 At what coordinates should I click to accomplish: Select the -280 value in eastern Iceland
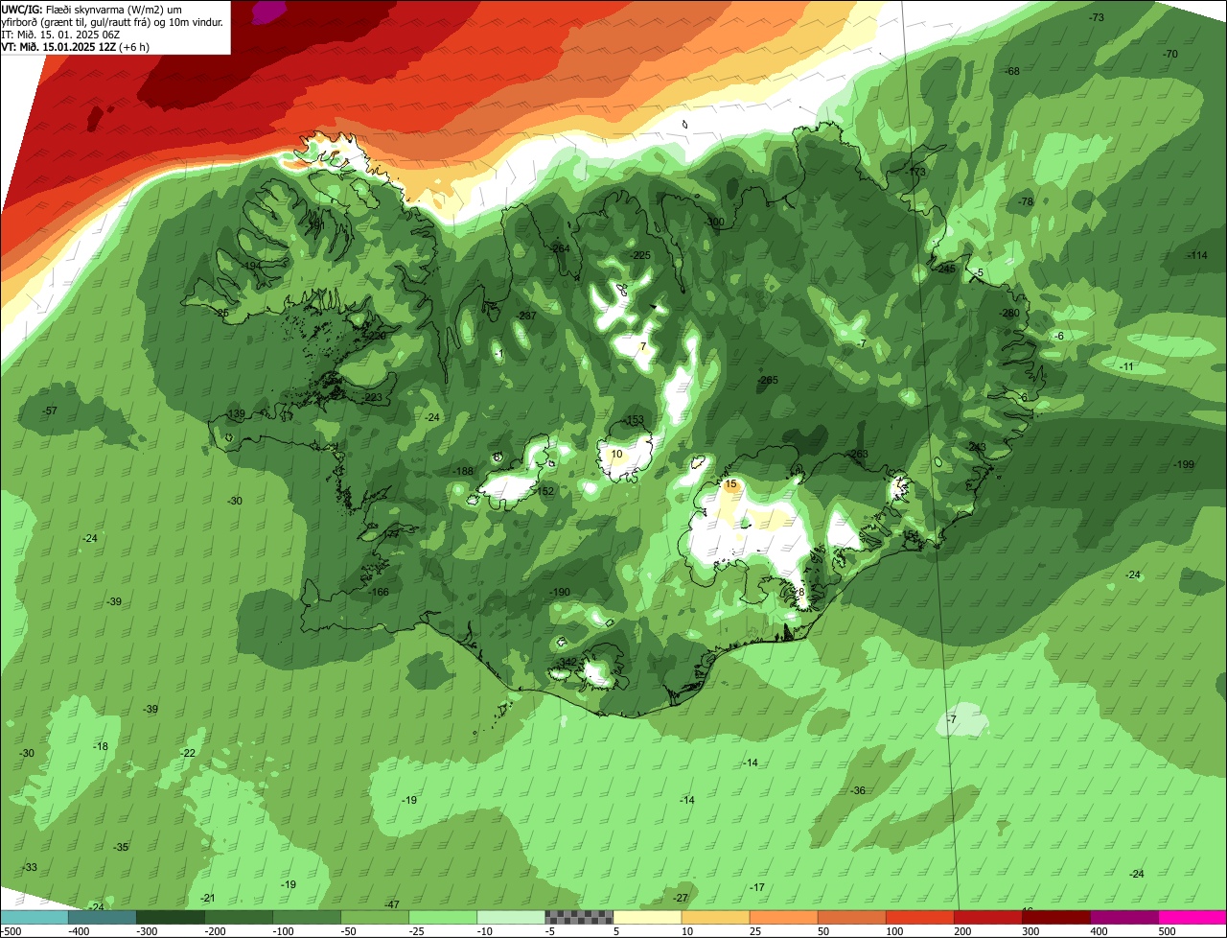(x=1008, y=313)
